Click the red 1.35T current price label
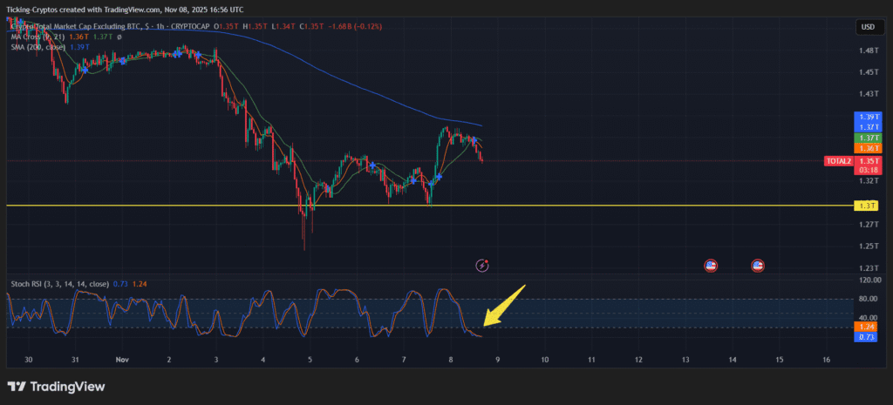This screenshot has width=893, height=405. coord(868,161)
